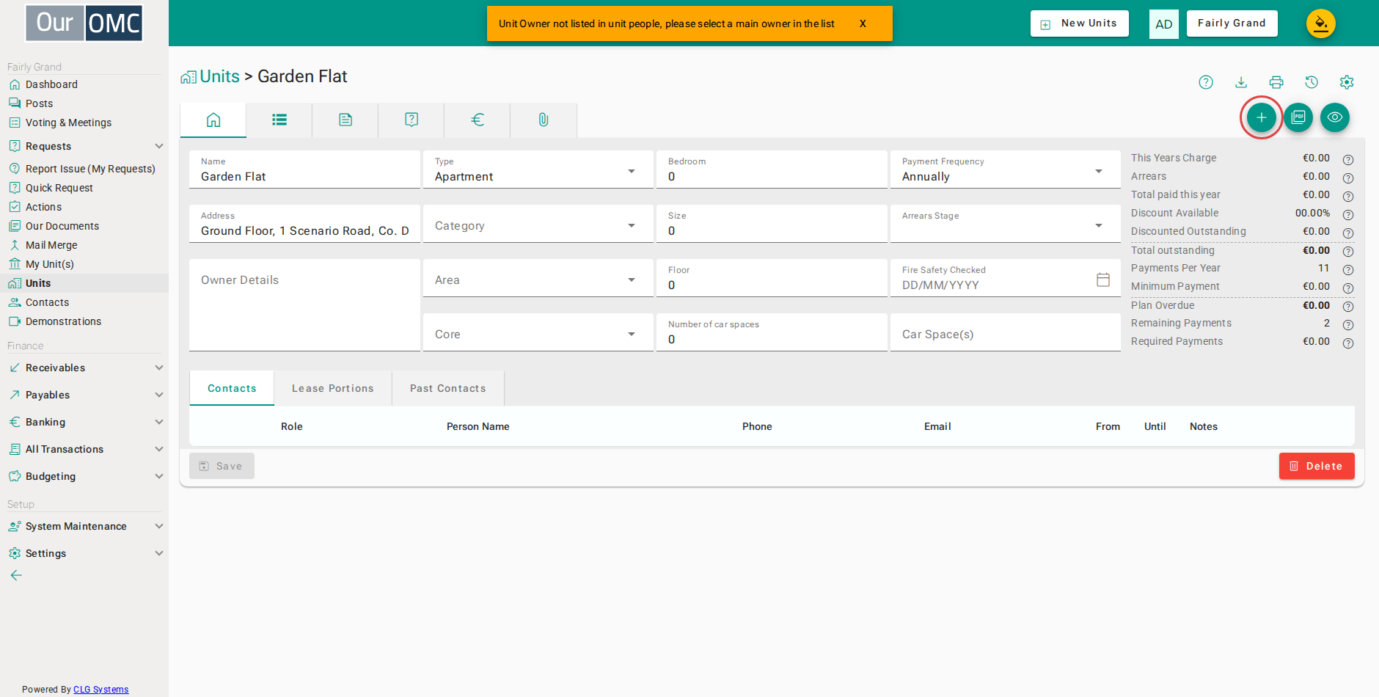This screenshot has width=1379, height=697.
Task: Open the PDF export round button
Action: point(1298,117)
